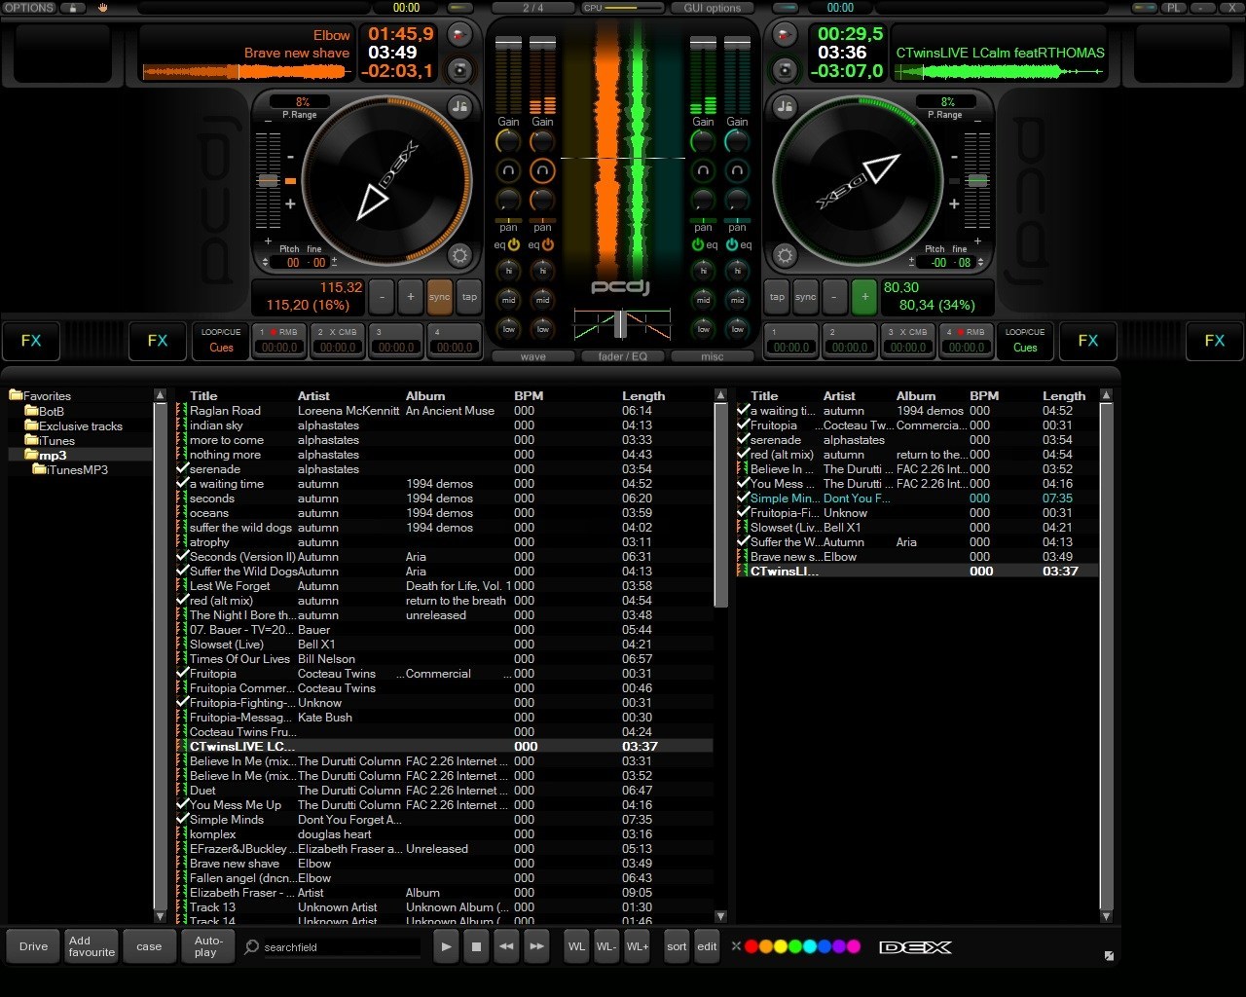This screenshot has width=1246, height=997.
Task: Click far-left FX button
Action: (x=31, y=341)
